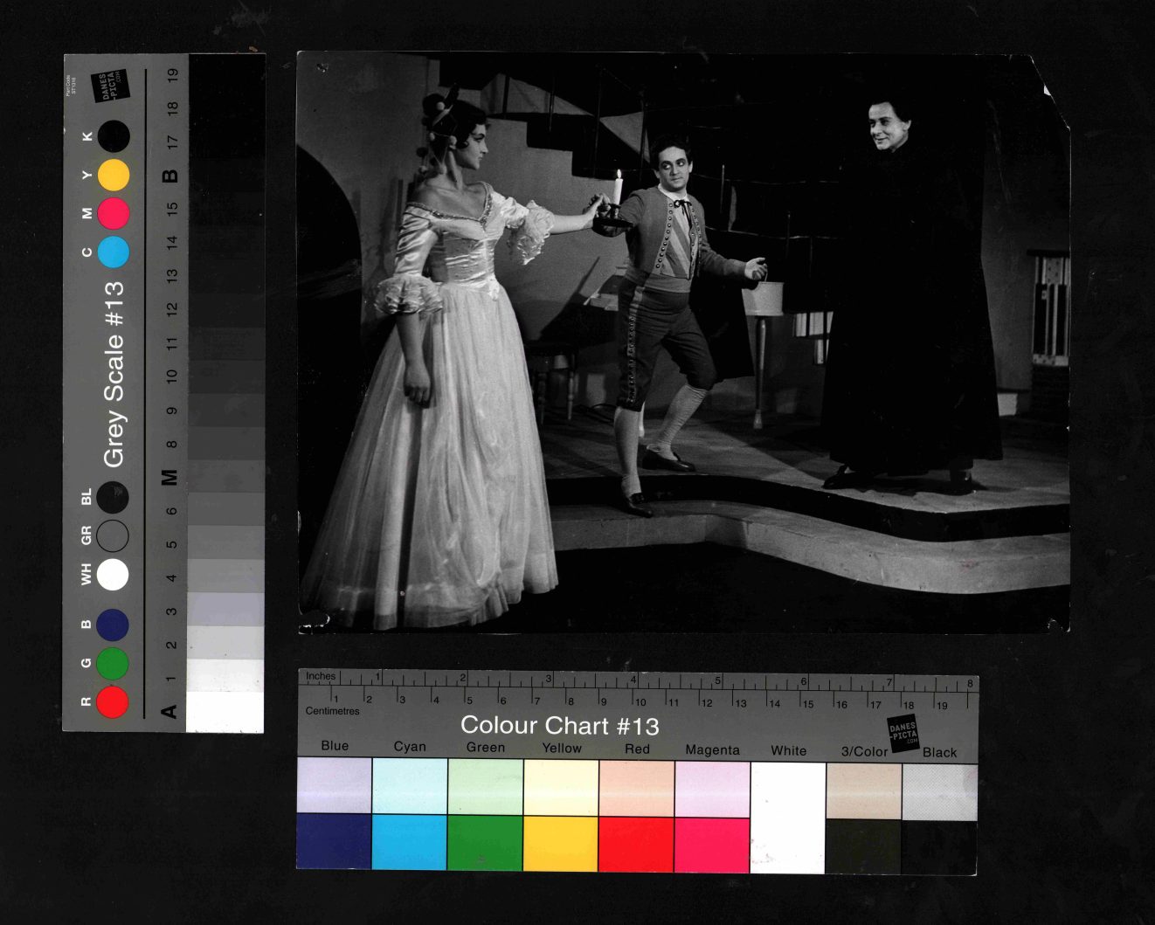Pick the saturated cyan swatch on colour chart
The image size is (1155, 925).
click(x=410, y=842)
